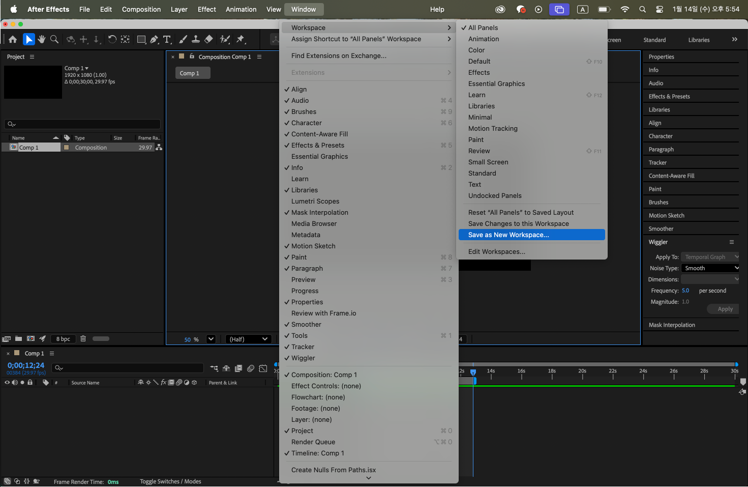Select the Zoom magnifier tool

(x=54, y=39)
